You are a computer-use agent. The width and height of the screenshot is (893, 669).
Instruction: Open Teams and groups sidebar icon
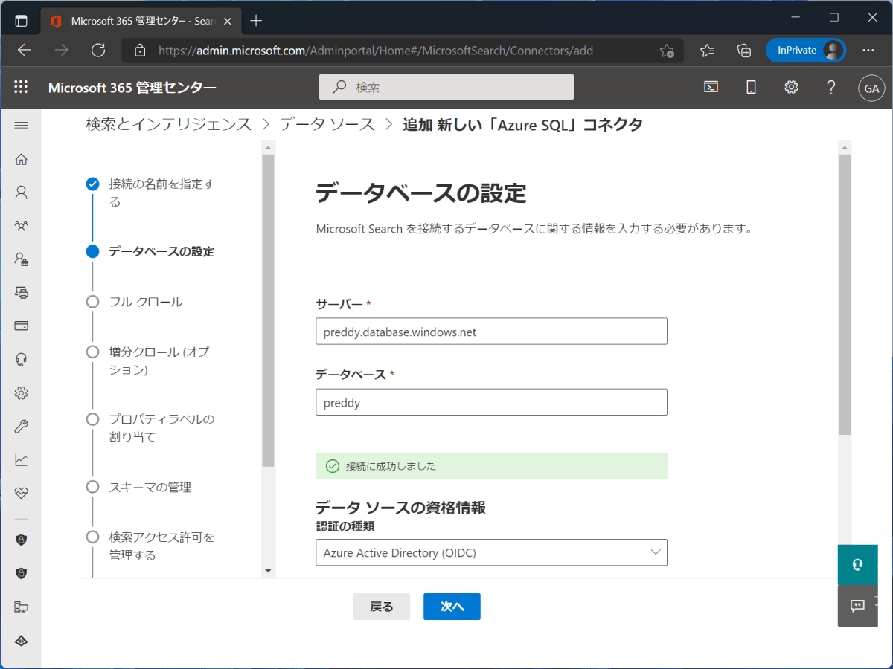tap(21, 225)
